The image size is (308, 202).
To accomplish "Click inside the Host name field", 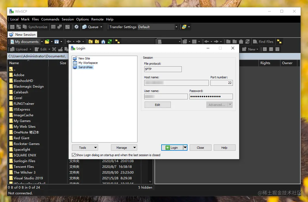I will coord(176,83).
